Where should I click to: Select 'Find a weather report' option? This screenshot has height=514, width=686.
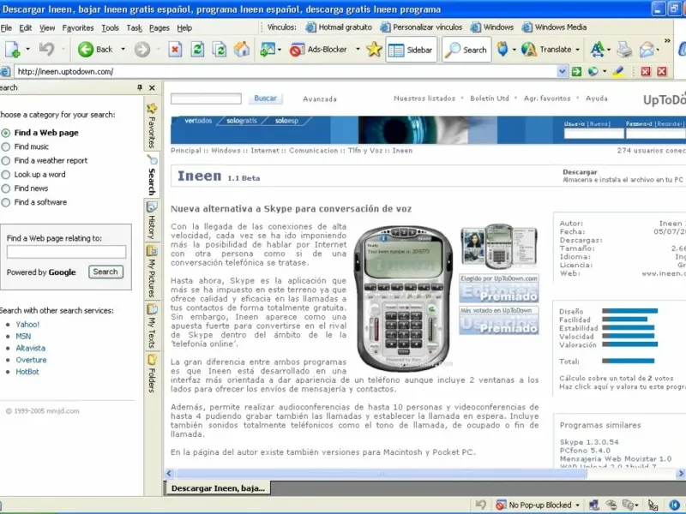(x=6, y=161)
